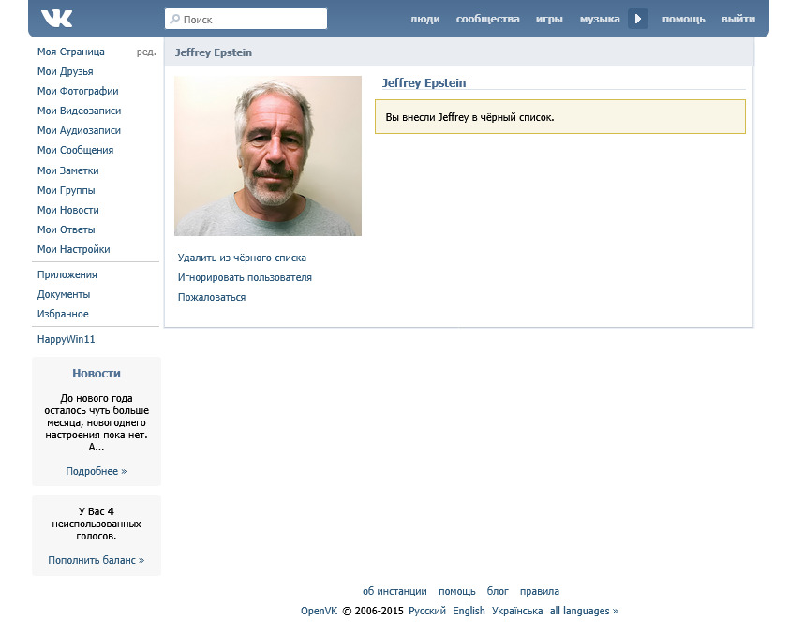Remove user via Удалить из чёрного списка
Image resolution: width=789 pixels, height=635 pixels.
(x=242, y=258)
